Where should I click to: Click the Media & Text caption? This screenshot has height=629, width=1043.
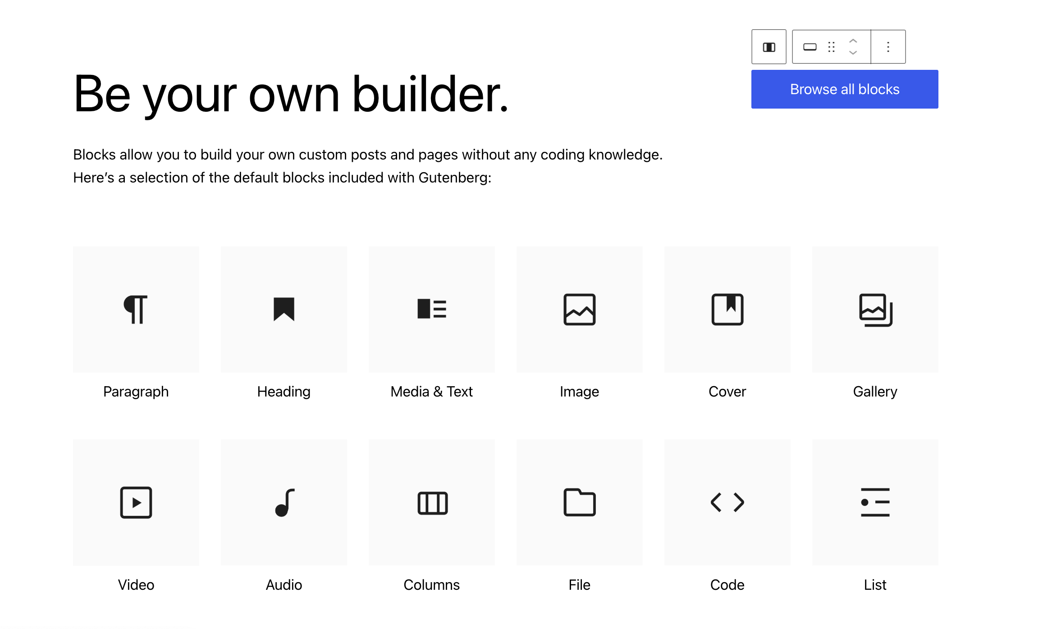click(x=432, y=392)
